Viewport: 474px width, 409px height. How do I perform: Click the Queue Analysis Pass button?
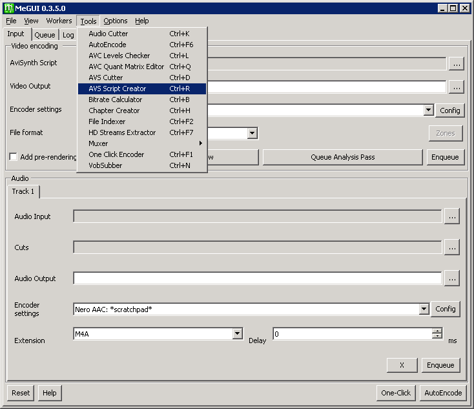coord(342,157)
